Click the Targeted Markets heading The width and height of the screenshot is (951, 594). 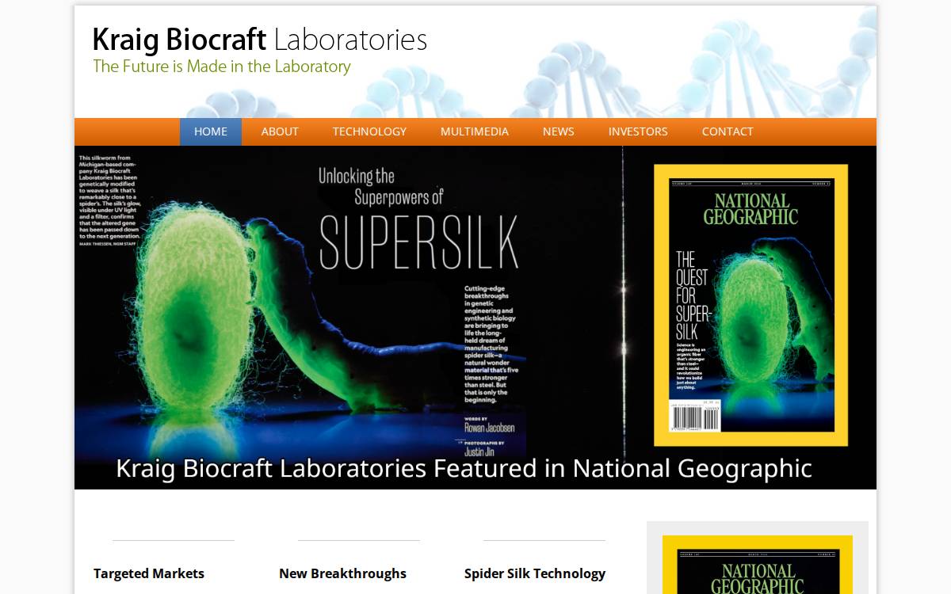(149, 573)
